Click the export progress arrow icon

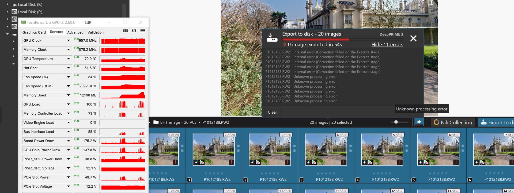point(419,122)
